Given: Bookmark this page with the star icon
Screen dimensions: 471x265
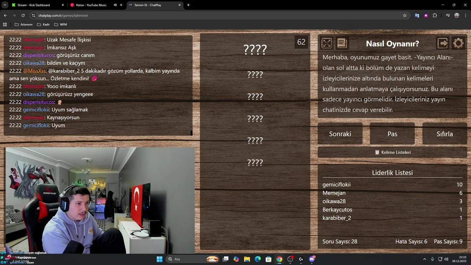Looking at the screenshot, I should (x=405, y=15).
